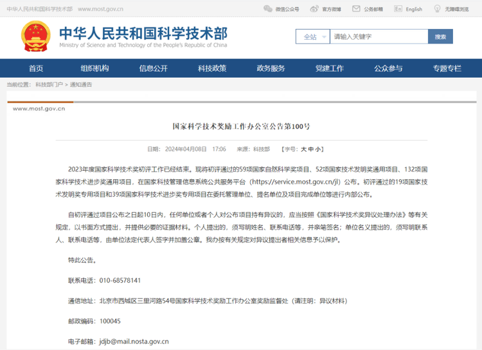
Task: Set font size to 小
Action: pos(318,150)
